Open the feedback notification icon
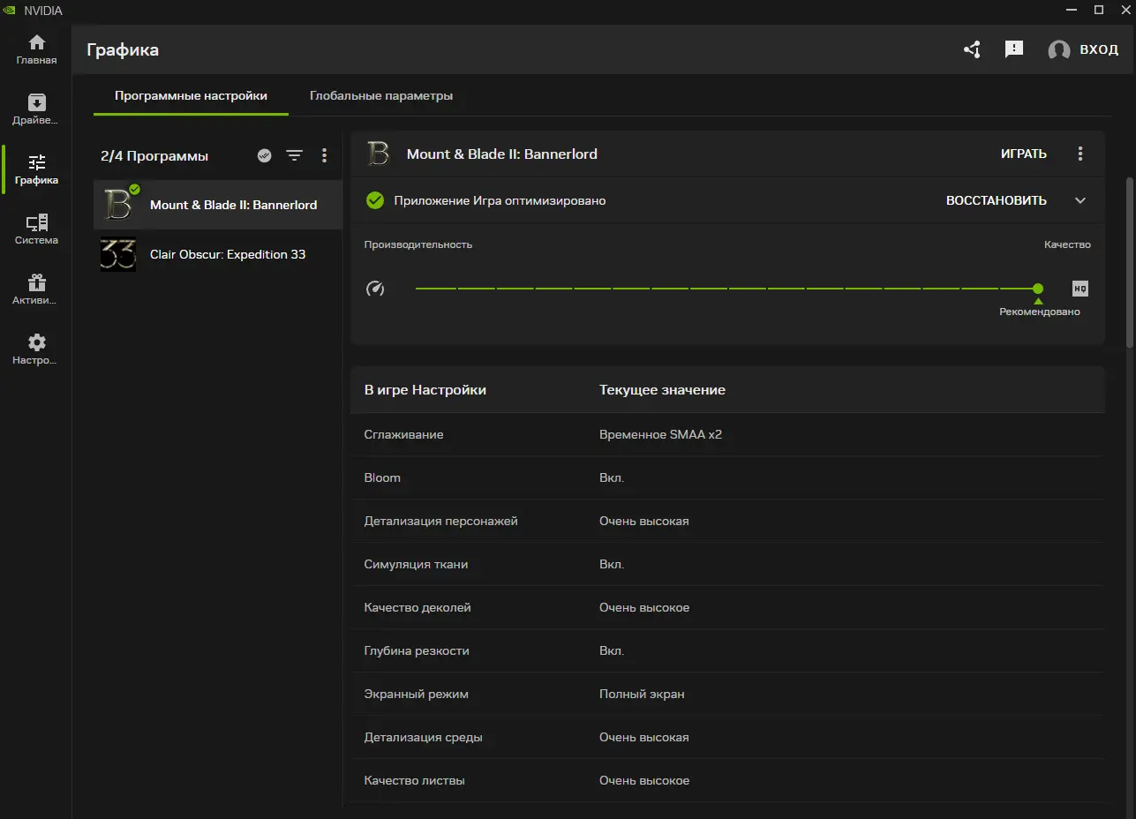This screenshot has width=1136, height=819. 1014,49
